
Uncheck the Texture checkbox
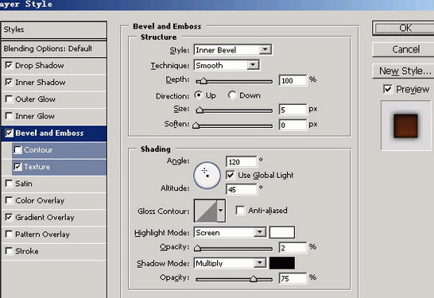[x=17, y=167]
